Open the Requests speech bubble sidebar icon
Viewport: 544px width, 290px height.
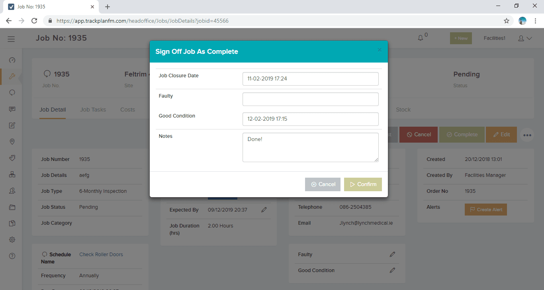12,92
